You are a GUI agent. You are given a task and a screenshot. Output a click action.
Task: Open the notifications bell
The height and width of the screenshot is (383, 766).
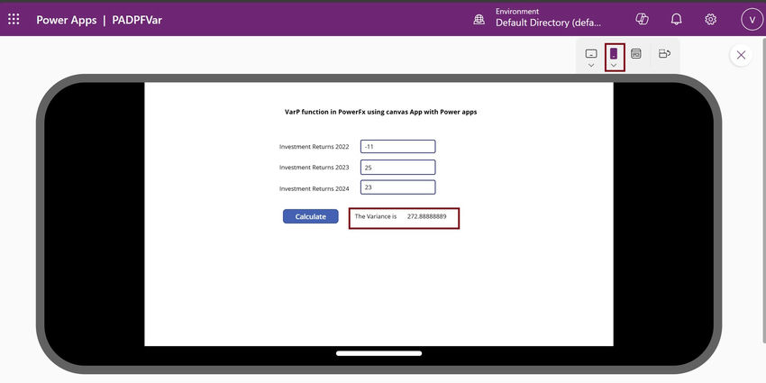677,20
